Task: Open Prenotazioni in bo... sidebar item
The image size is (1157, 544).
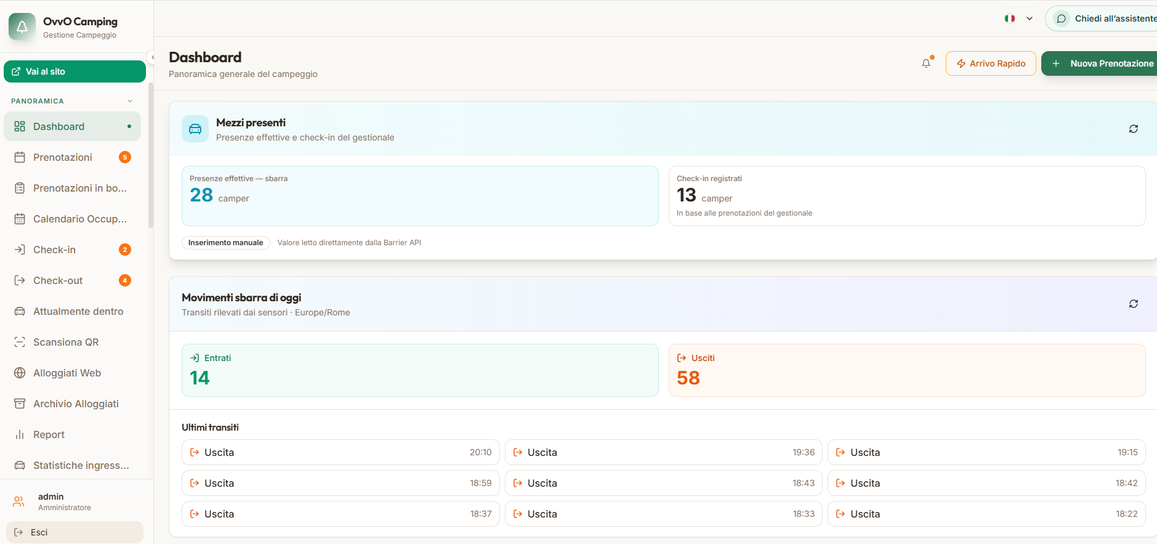Action: click(x=73, y=188)
